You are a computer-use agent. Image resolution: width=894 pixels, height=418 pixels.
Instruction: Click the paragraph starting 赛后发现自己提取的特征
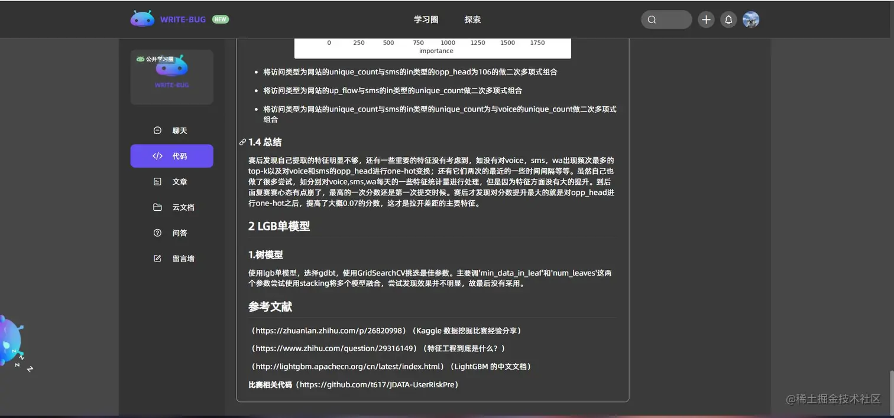click(432, 182)
